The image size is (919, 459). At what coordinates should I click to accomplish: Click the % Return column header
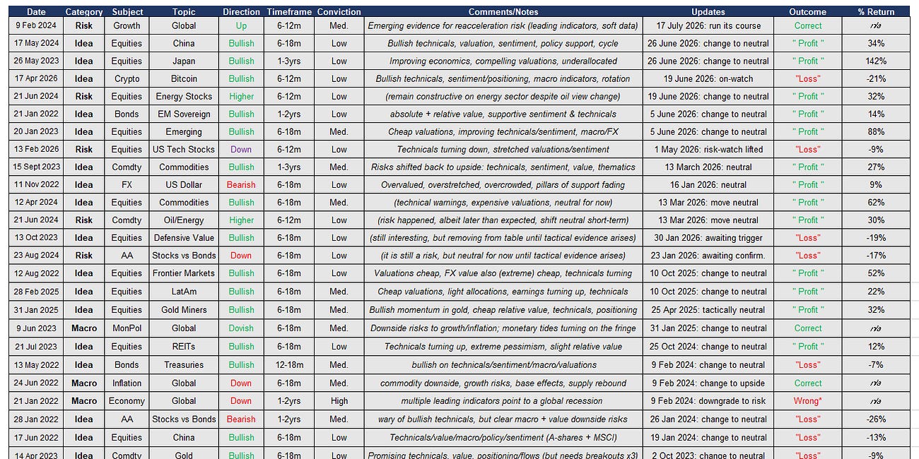click(x=877, y=11)
